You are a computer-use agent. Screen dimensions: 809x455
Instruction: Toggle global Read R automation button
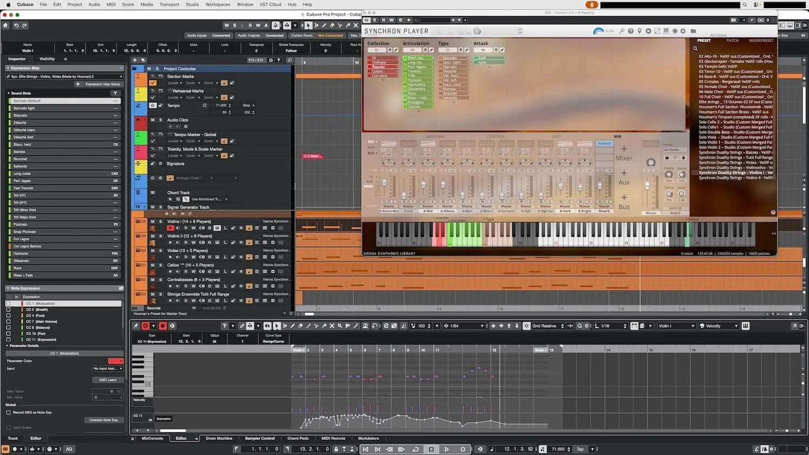point(250,25)
